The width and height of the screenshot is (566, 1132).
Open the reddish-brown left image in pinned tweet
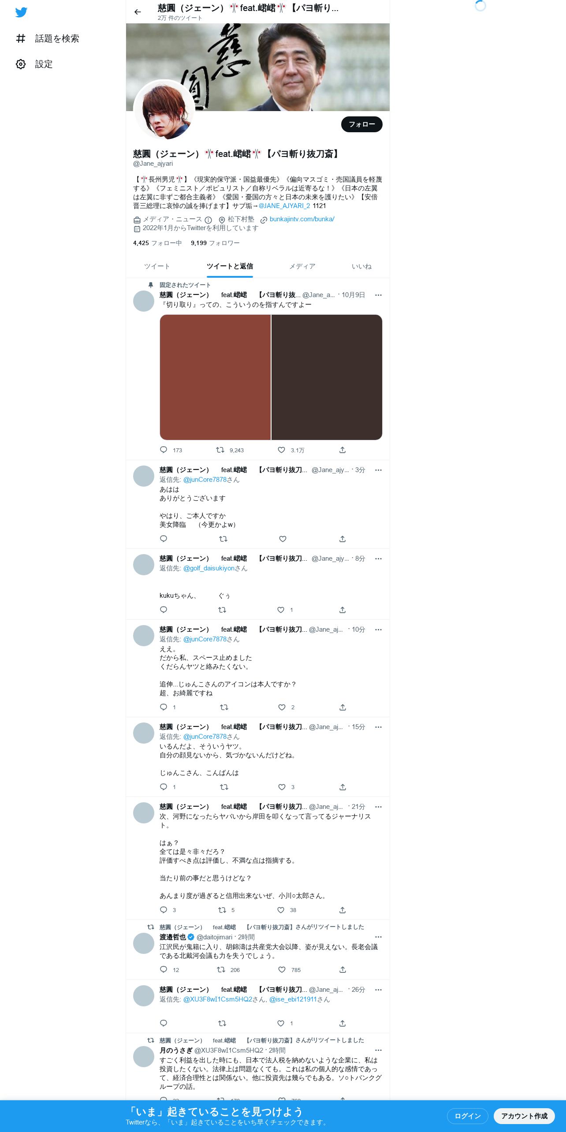pos(215,377)
